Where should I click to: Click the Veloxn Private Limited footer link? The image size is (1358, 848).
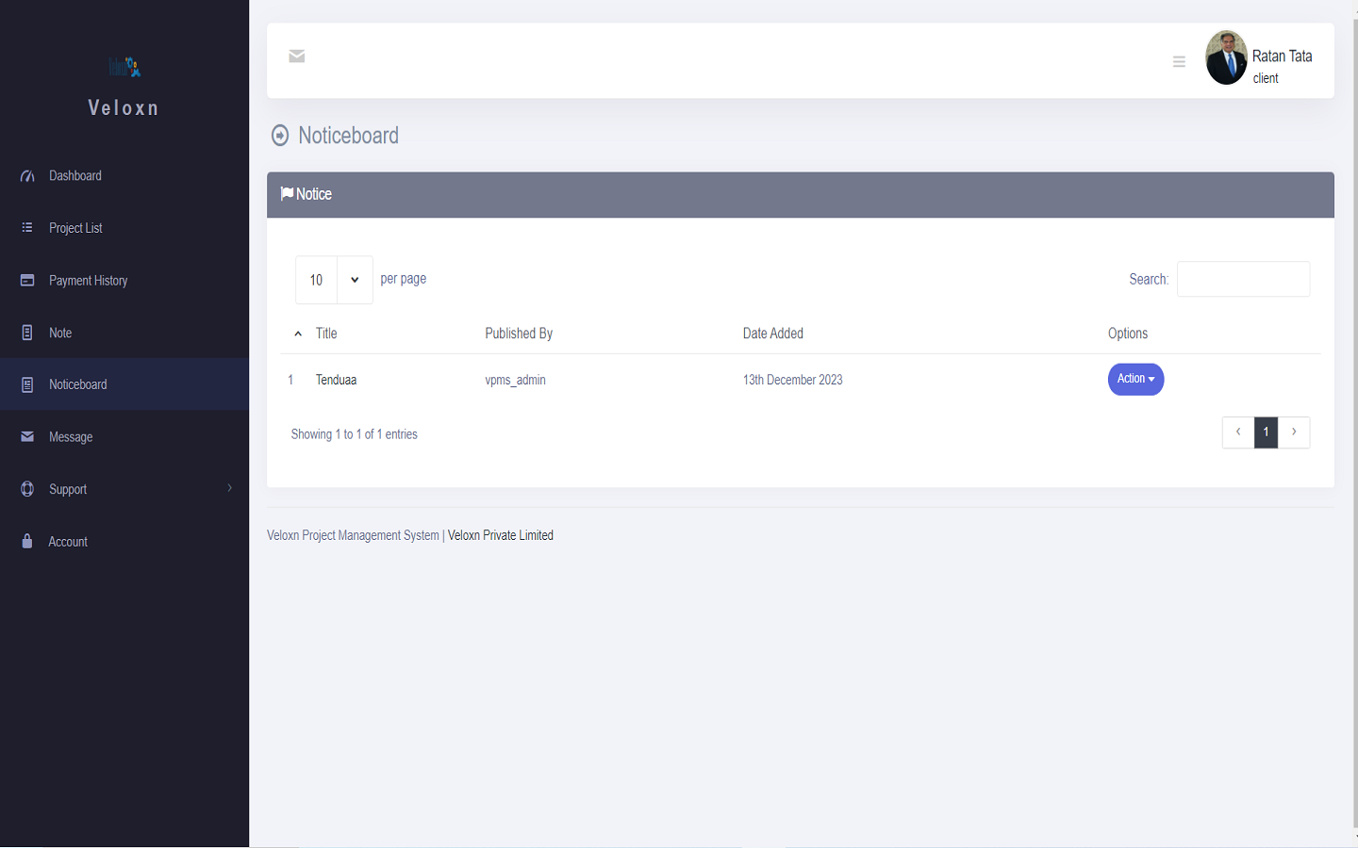500,534
